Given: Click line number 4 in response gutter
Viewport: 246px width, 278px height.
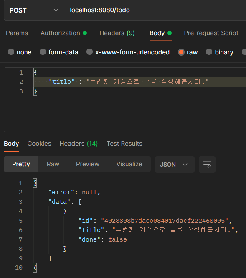Looking at the screenshot, I should click(21, 211).
